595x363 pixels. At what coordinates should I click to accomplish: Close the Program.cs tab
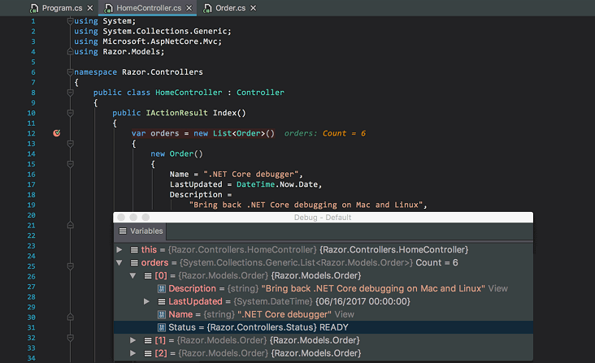[89, 8]
